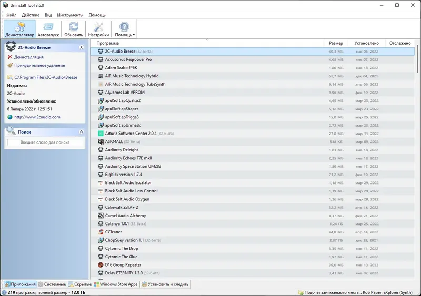Switch to the Системные tab
This screenshot has width=421, height=296.
52,284
